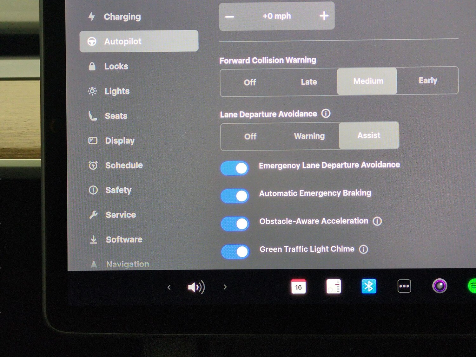Open Lights settings via the bulb icon
This screenshot has width=476, height=357.
92,91
